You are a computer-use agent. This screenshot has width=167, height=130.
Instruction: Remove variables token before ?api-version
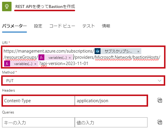tap(35, 64)
